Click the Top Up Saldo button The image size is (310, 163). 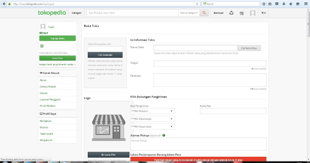point(57,38)
